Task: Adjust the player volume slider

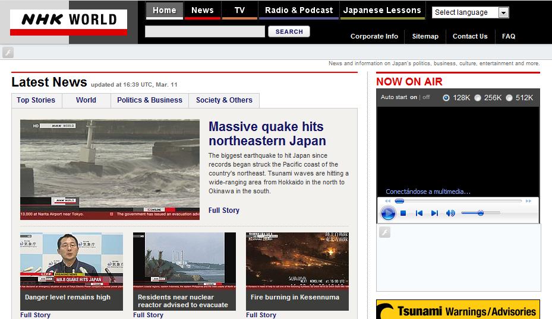Action: [480, 213]
